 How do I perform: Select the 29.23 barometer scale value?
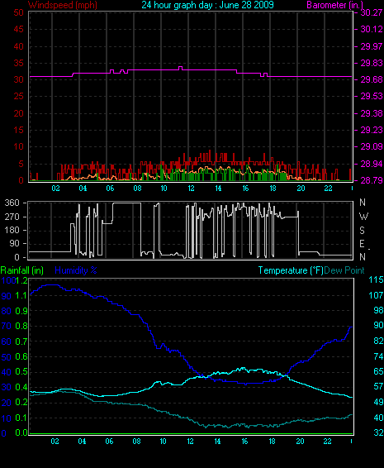372,130
